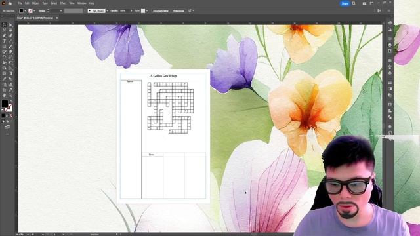Activate the Type tool

pyautogui.click(x=5, y=41)
